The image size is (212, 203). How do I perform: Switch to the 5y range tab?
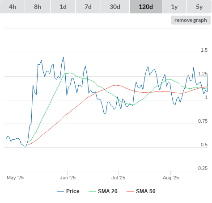199,7
